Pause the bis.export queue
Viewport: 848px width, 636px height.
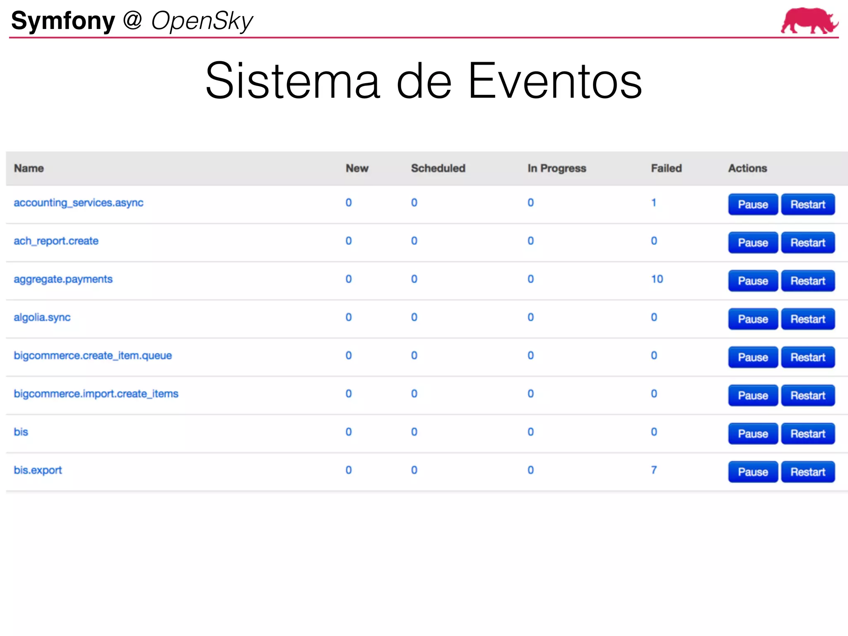click(752, 472)
